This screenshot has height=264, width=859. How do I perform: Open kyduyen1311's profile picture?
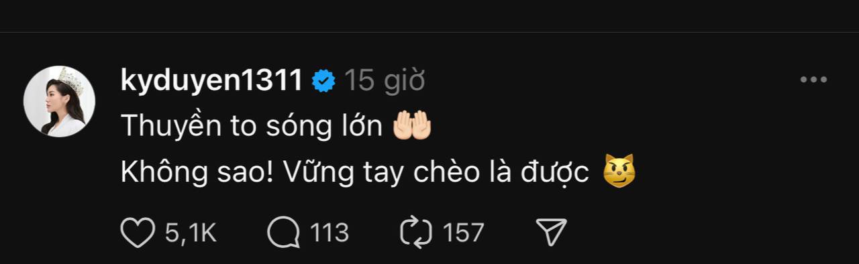60,102
